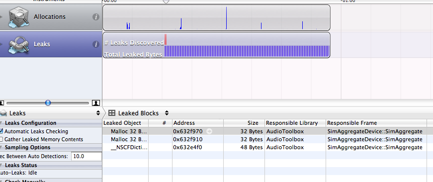Sort by the Responsible Frame column
Screen dimensions: 433x182
point(376,123)
